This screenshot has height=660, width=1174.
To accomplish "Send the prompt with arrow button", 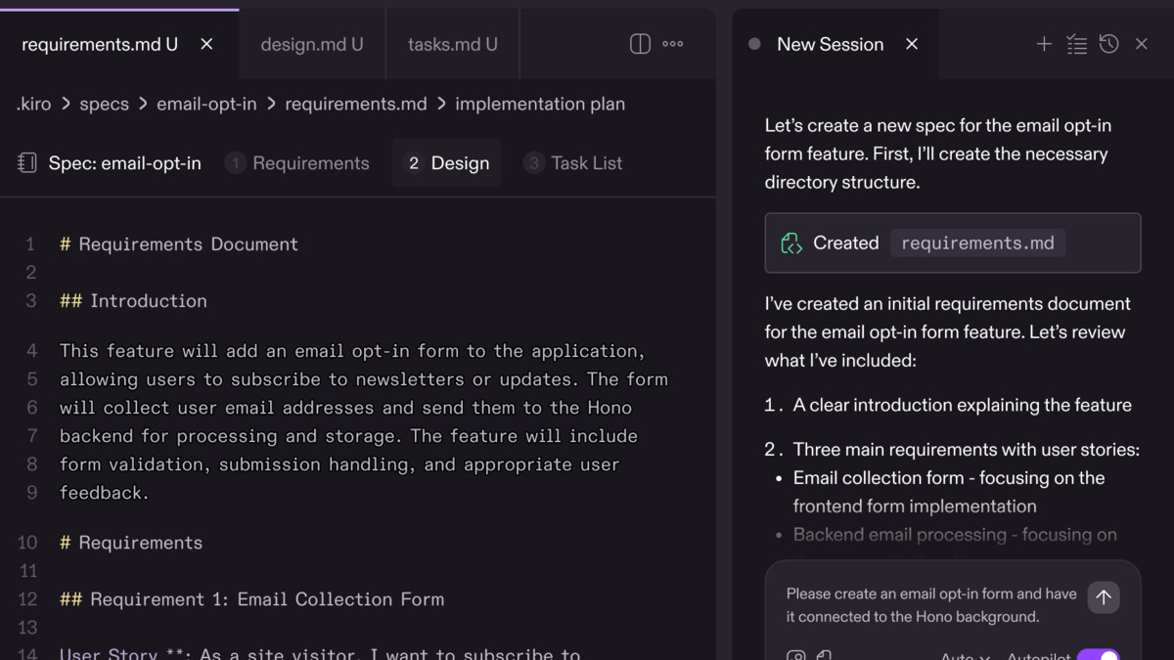I will click(1104, 597).
